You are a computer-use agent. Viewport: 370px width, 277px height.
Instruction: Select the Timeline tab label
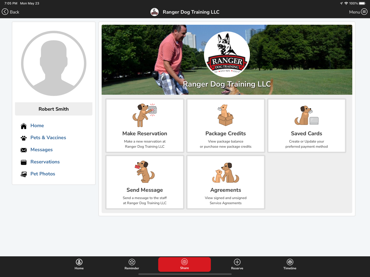pos(290,268)
